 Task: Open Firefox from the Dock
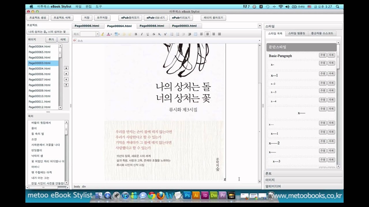tap(161, 196)
